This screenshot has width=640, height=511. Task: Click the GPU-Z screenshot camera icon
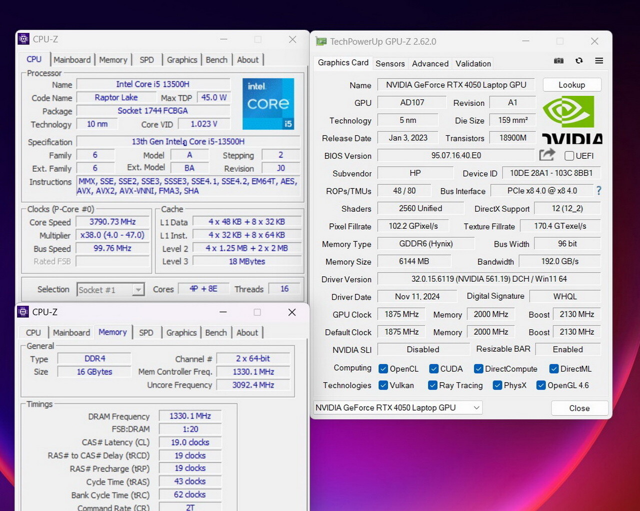pyautogui.click(x=558, y=61)
